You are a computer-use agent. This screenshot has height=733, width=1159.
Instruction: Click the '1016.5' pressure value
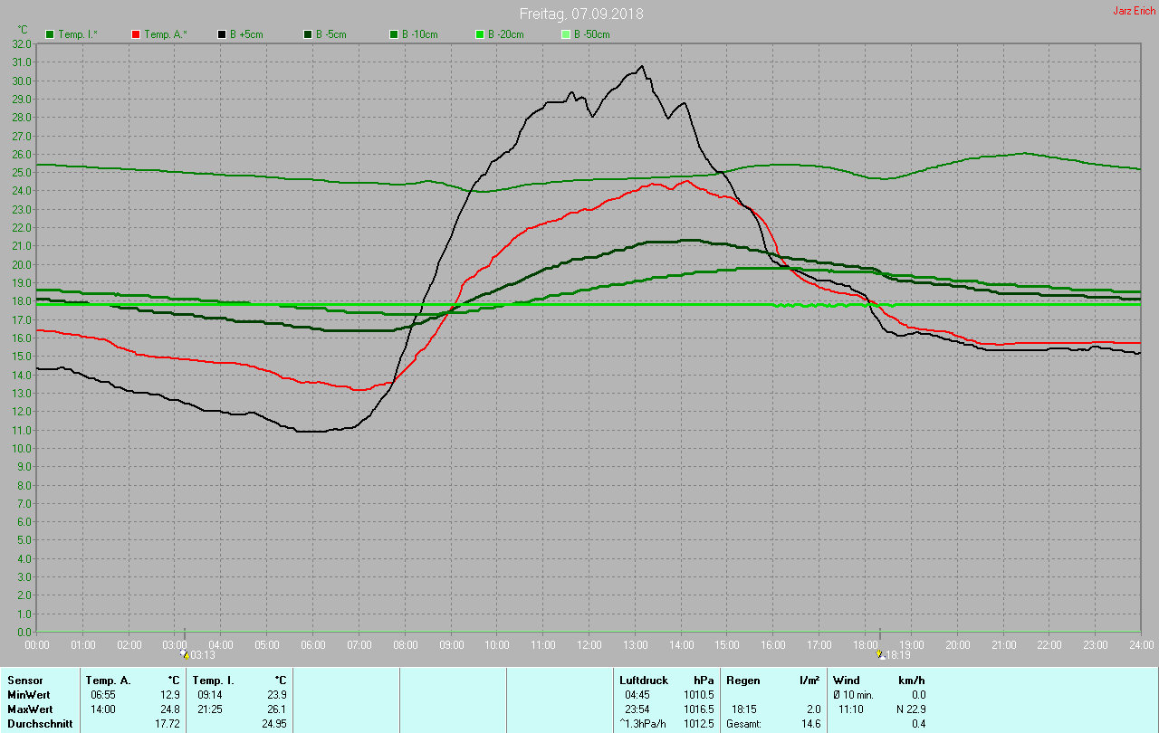[698, 709]
